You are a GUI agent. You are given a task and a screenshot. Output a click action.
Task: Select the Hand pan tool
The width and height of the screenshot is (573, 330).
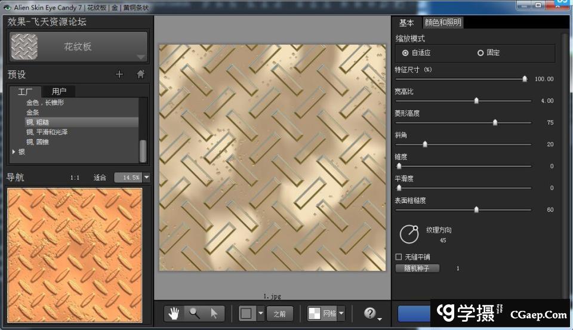tap(175, 313)
